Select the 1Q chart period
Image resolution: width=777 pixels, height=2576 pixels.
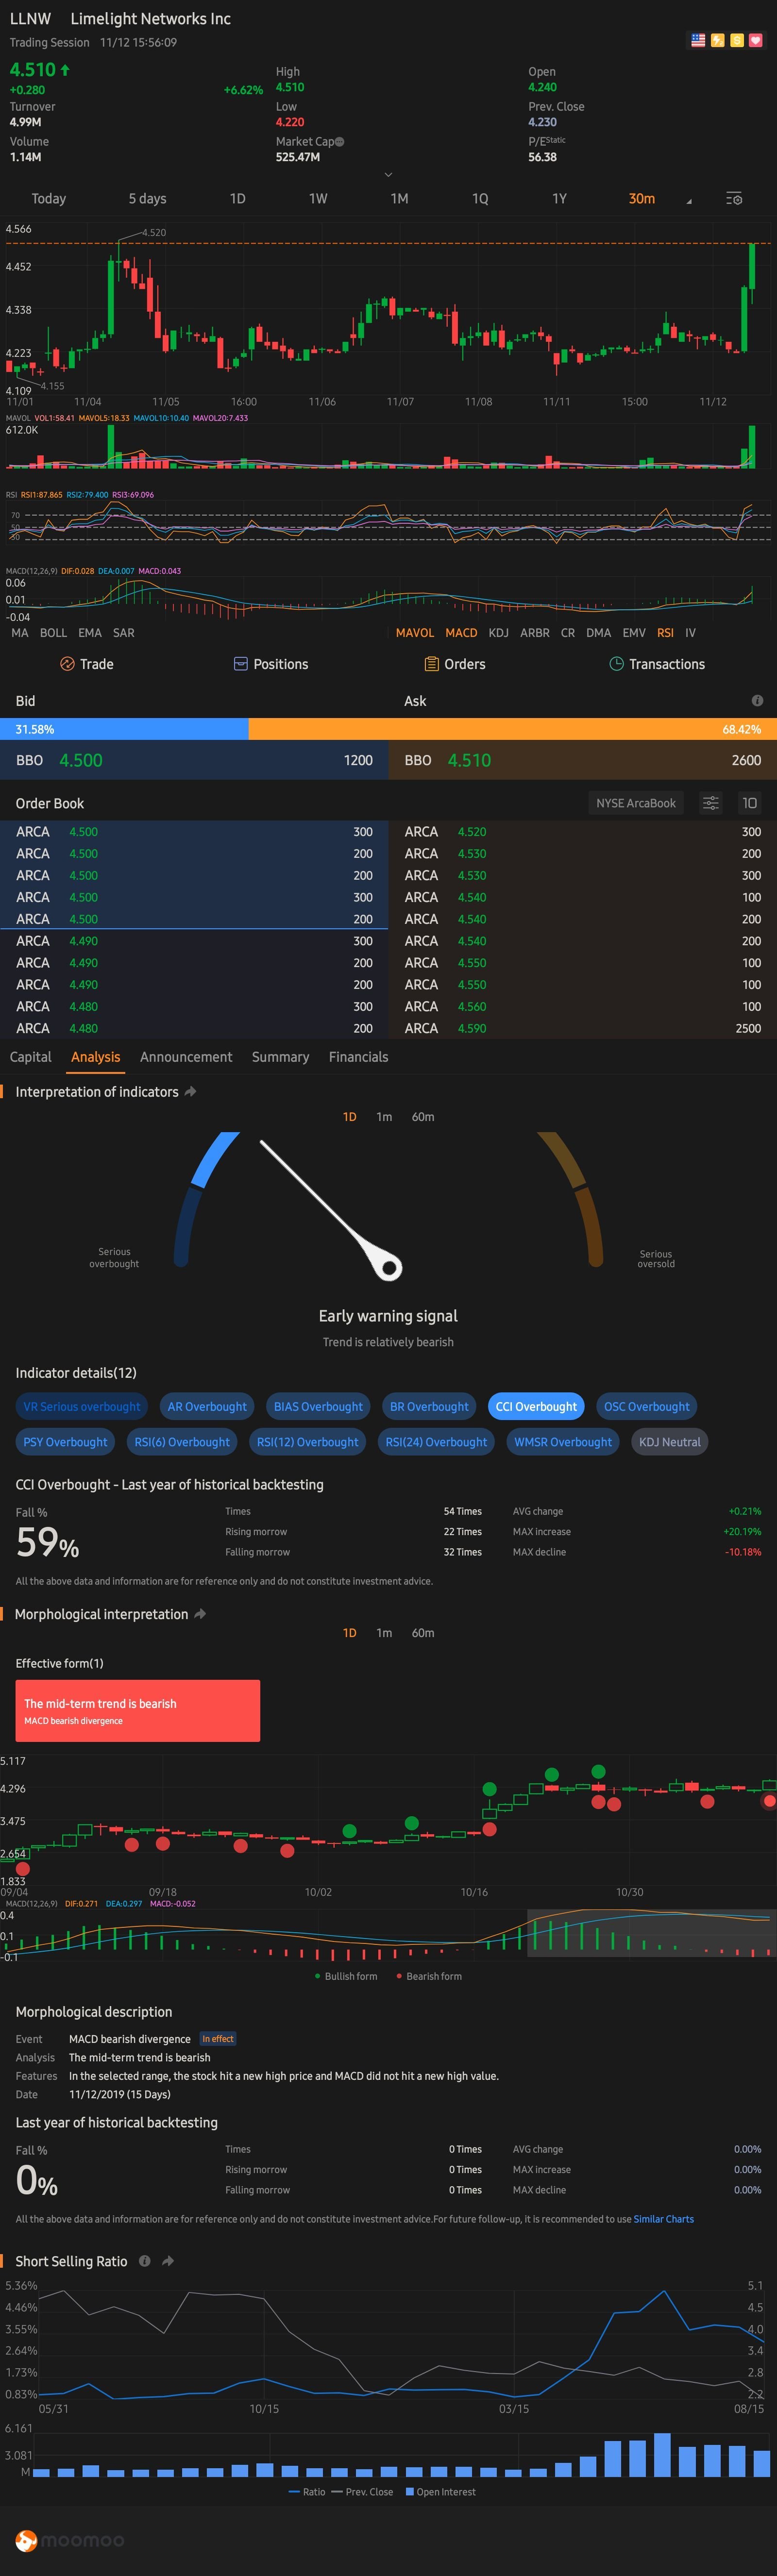coord(480,199)
